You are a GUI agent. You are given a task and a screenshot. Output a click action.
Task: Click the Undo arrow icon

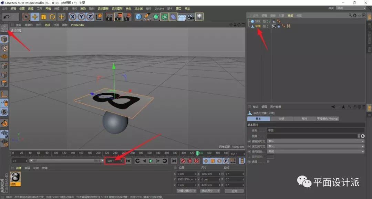tap(7, 17)
